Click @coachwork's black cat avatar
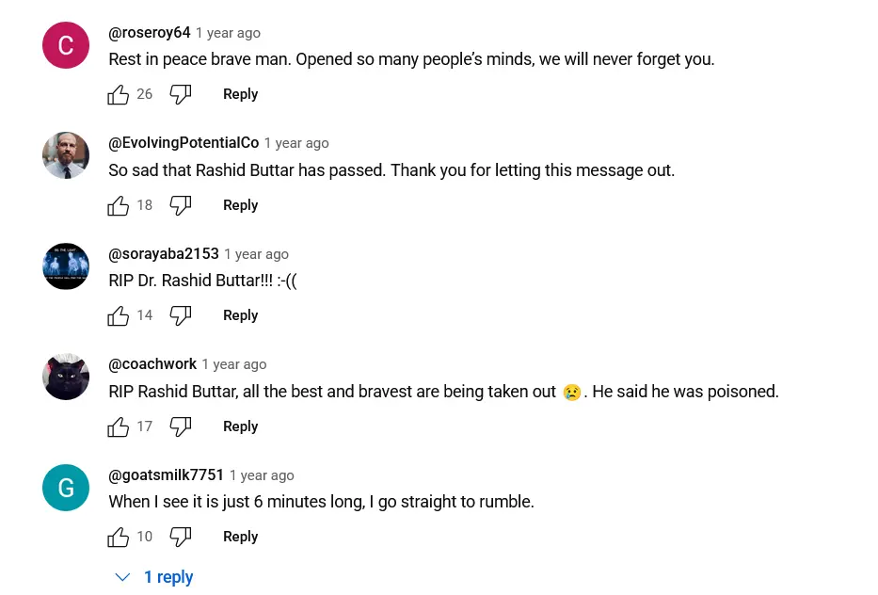The image size is (878, 595). [x=66, y=377]
